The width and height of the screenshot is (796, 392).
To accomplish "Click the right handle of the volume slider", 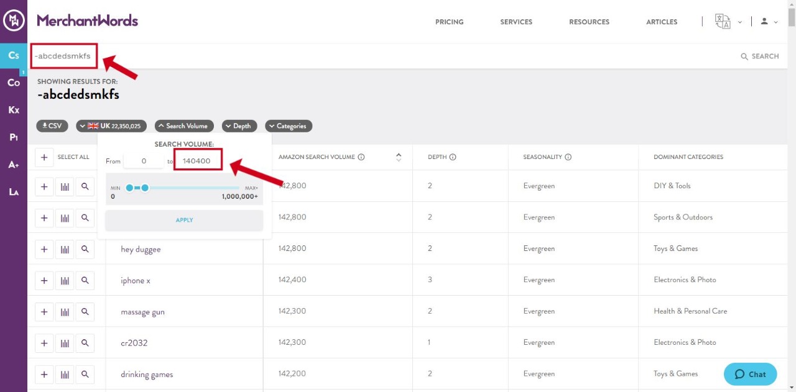I will click(145, 188).
